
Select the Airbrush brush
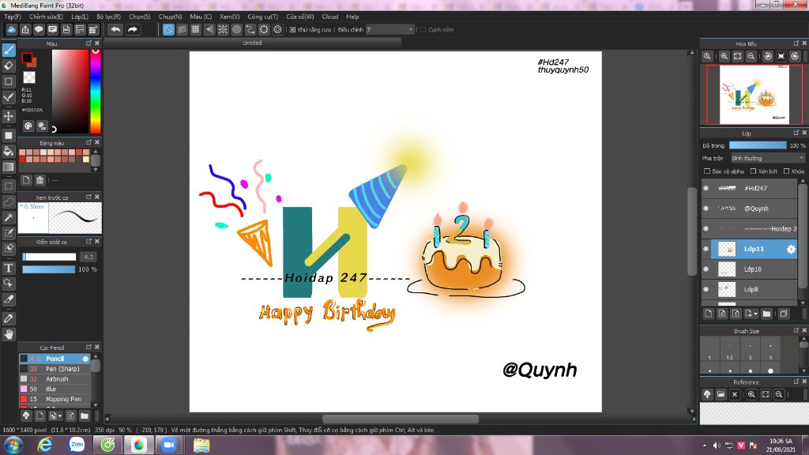55,379
